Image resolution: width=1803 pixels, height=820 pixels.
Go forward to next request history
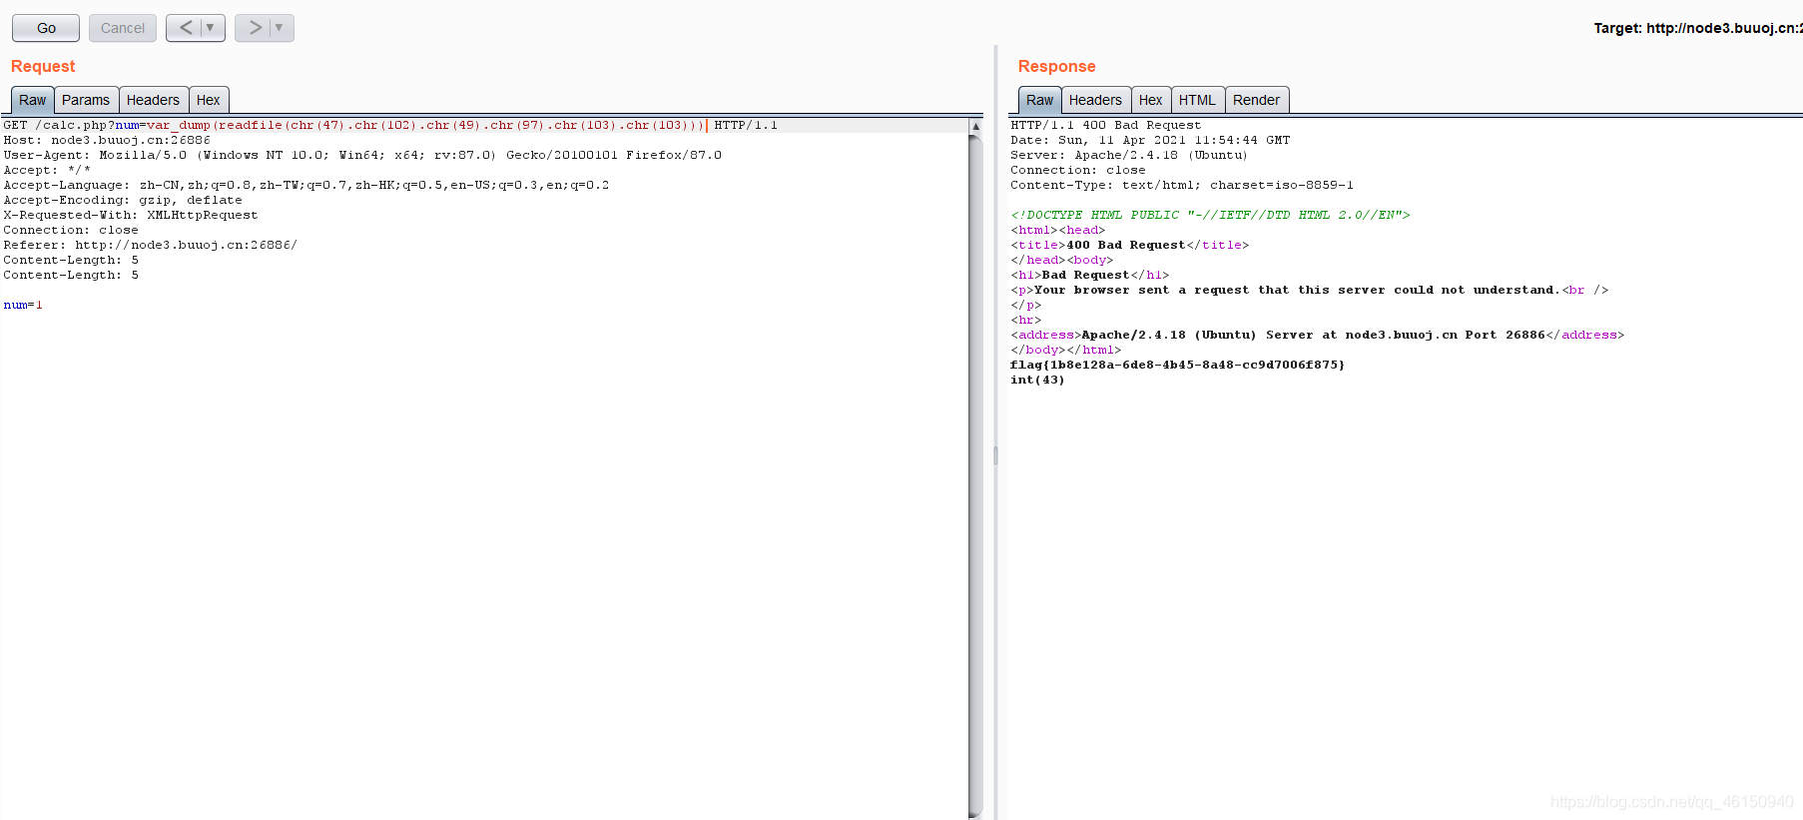(255, 28)
